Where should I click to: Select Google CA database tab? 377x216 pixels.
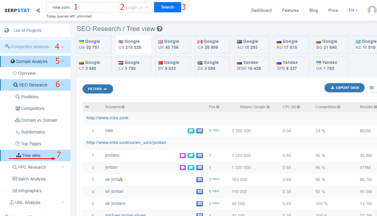pyautogui.click(x=212, y=45)
